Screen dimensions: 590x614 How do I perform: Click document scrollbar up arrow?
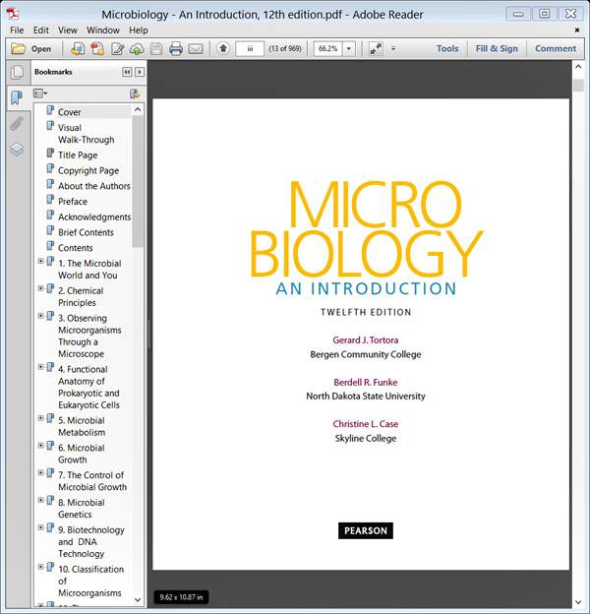point(578,67)
